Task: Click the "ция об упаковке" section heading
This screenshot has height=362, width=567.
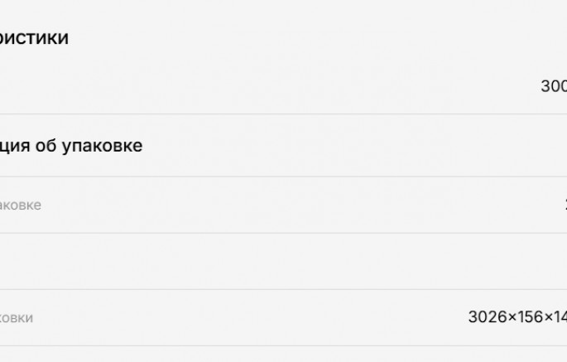Action: 71,146
